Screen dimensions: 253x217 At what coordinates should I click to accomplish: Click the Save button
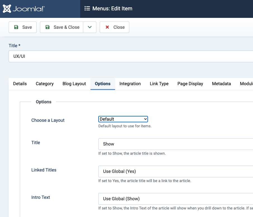23,27
